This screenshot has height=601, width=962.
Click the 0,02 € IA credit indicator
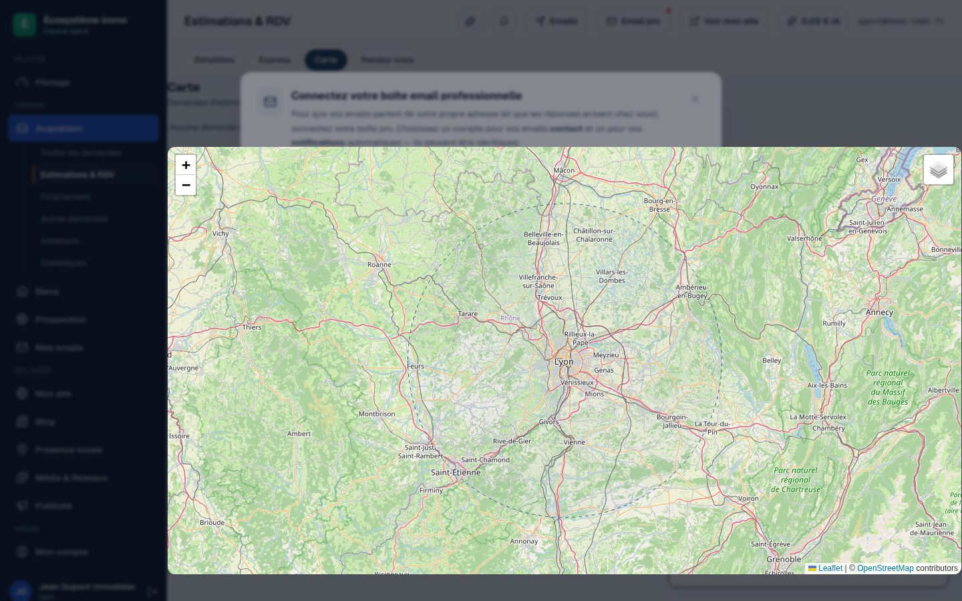(x=813, y=21)
